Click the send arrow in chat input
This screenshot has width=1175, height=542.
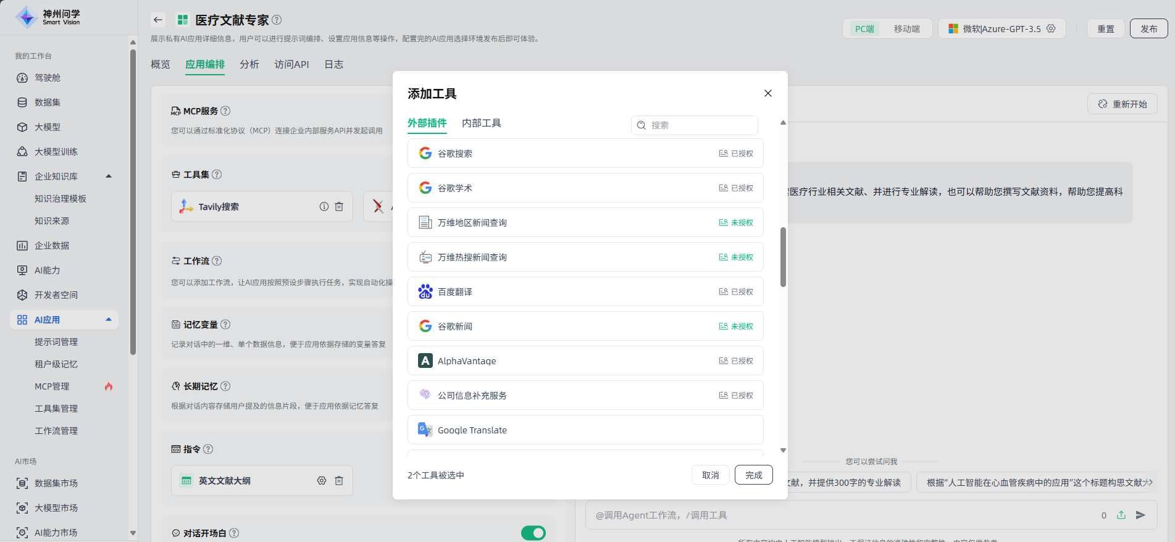(1140, 515)
